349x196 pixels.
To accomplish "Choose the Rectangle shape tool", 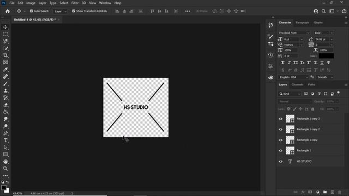I will click(5, 155).
